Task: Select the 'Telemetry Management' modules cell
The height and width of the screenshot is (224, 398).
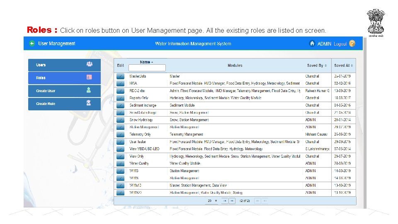Action: click(186, 134)
